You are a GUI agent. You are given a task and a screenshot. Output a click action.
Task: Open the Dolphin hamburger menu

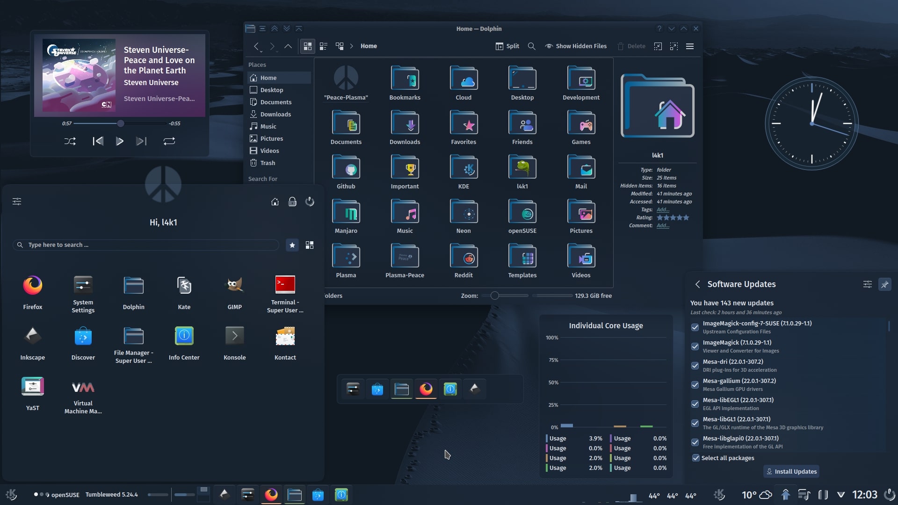(690, 46)
